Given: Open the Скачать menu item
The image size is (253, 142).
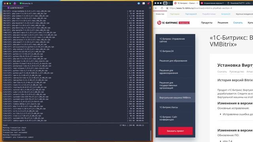Looking at the screenshot, I should coord(238,23).
